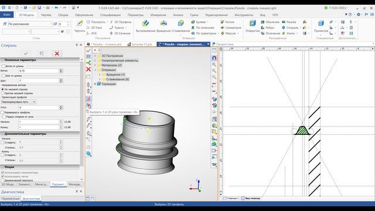Cancel the spiral command with red X
Image resolution: width=375 pixels, height=211 pixels.
[x=57, y=53]
